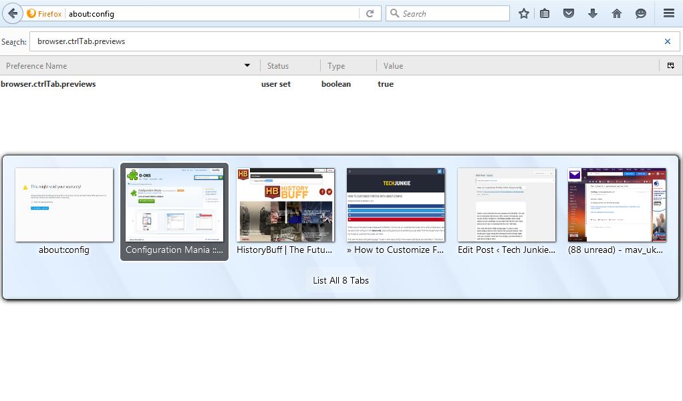Open the Reading List clipboard icon
683x401 pixels.
point(545,13)
